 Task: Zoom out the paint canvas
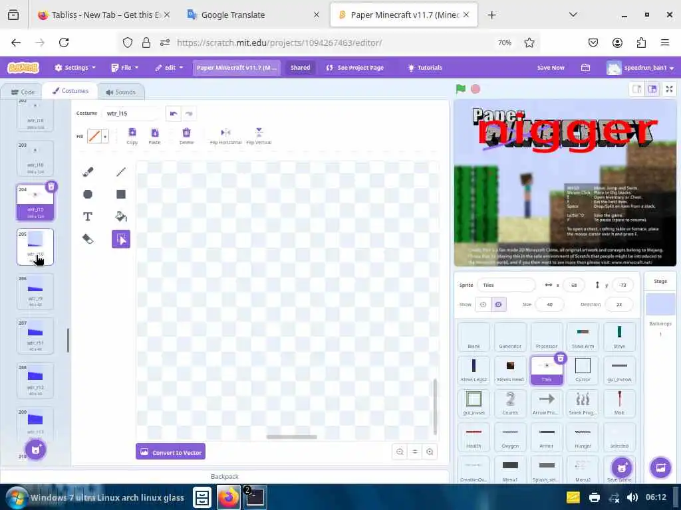400,452
